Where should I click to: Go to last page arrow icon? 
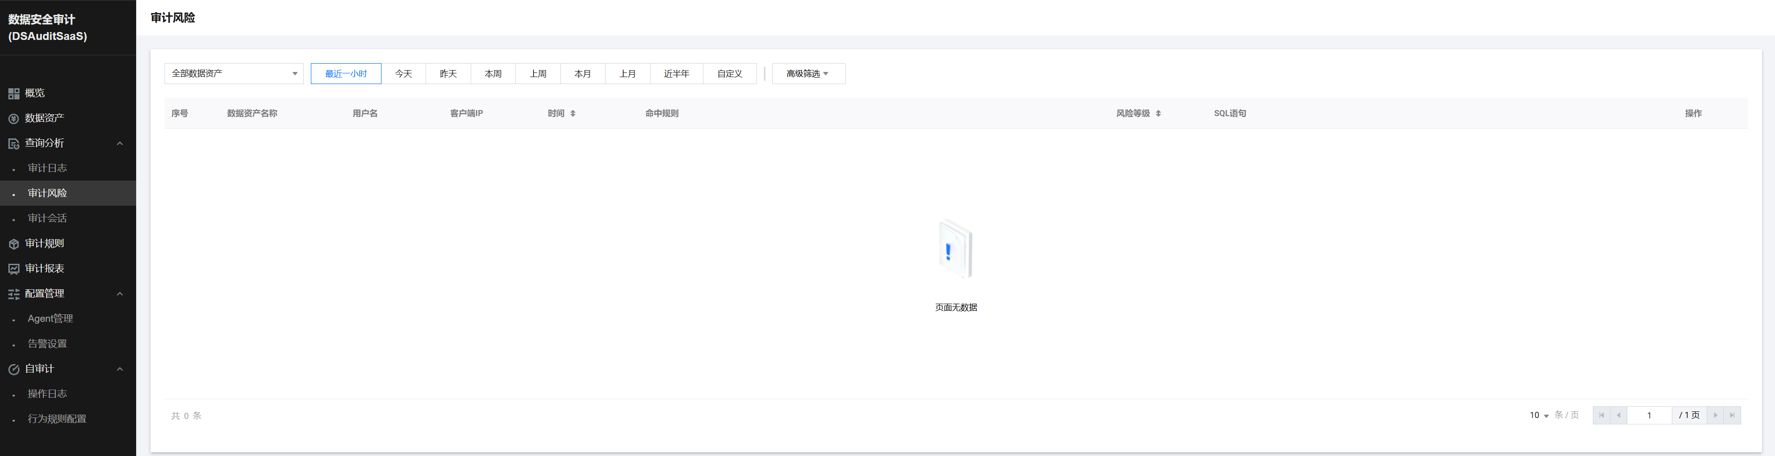click(1732, 415)
